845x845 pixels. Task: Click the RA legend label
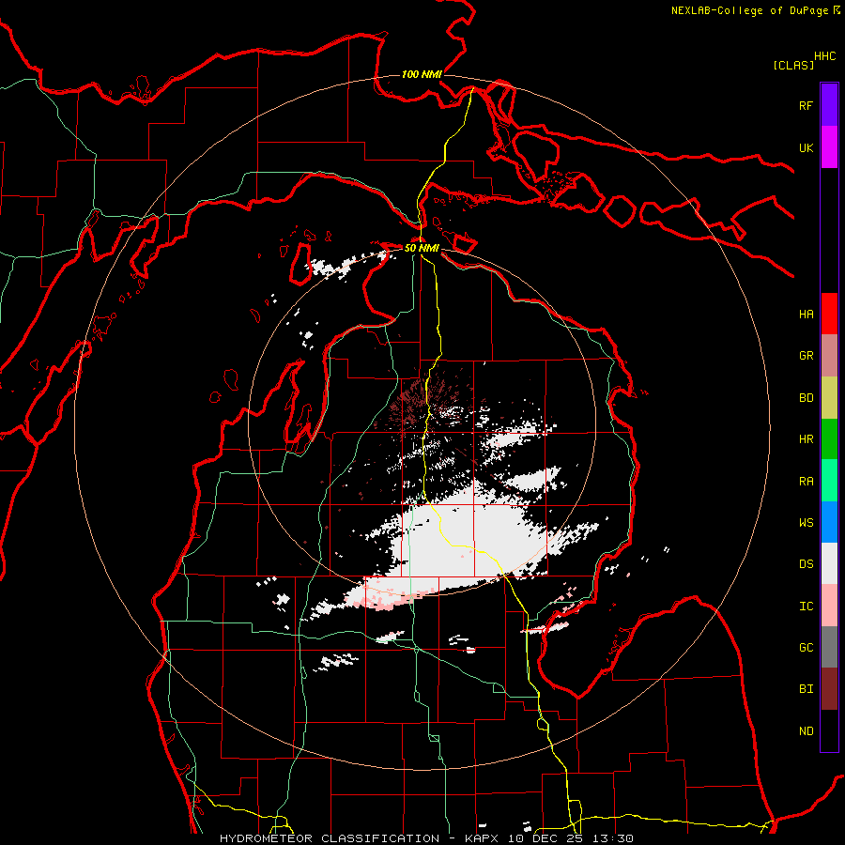coord(806,482)
